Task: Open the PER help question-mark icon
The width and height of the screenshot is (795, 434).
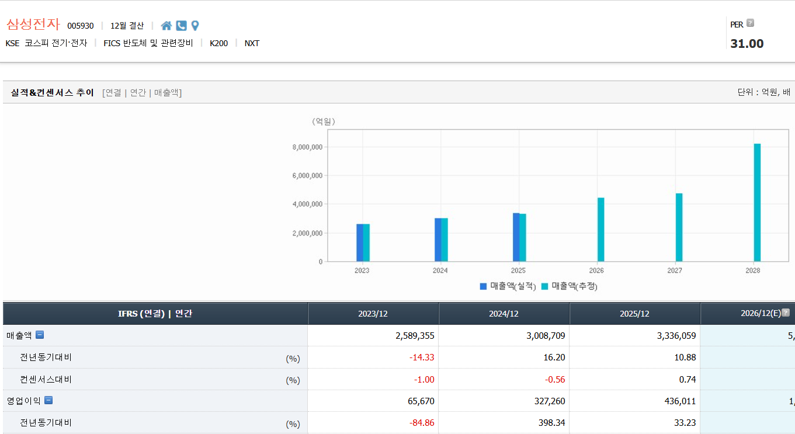Action: (750, 23)
